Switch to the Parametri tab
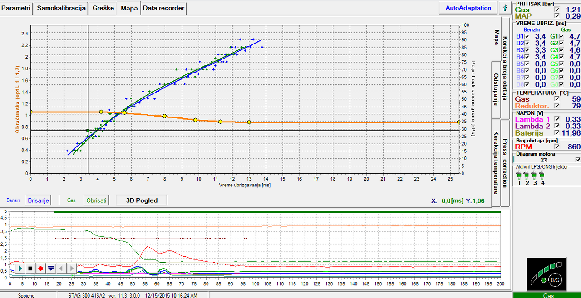This screenshot has height=298, width=581. coord(17,8)
